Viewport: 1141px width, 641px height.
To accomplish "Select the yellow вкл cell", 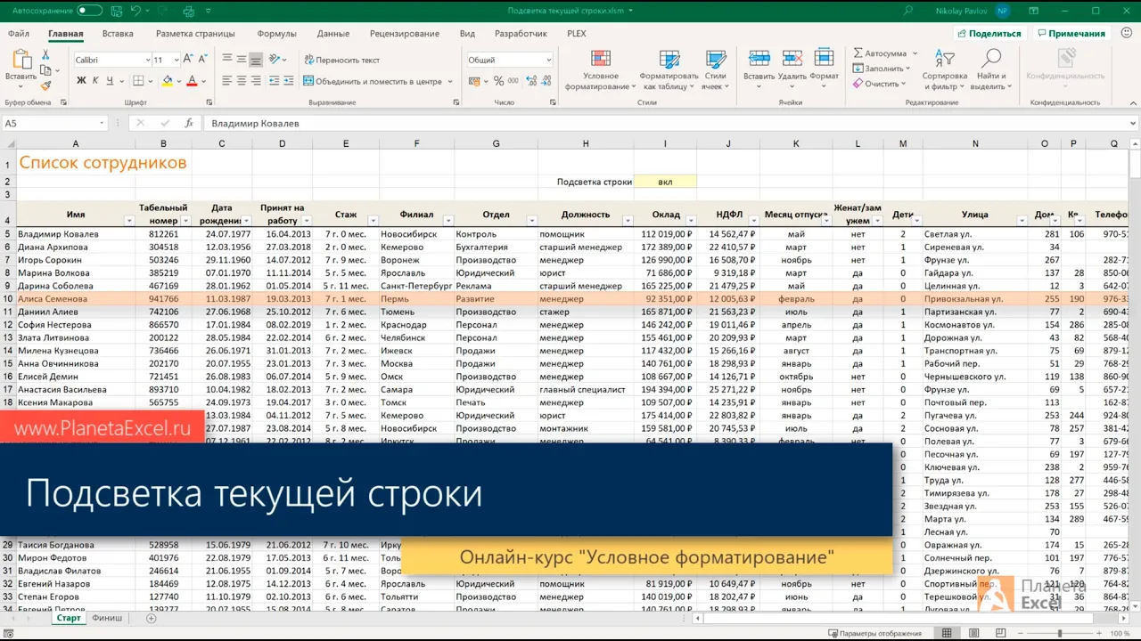I will pyautogui.click(x=665, y=182).
